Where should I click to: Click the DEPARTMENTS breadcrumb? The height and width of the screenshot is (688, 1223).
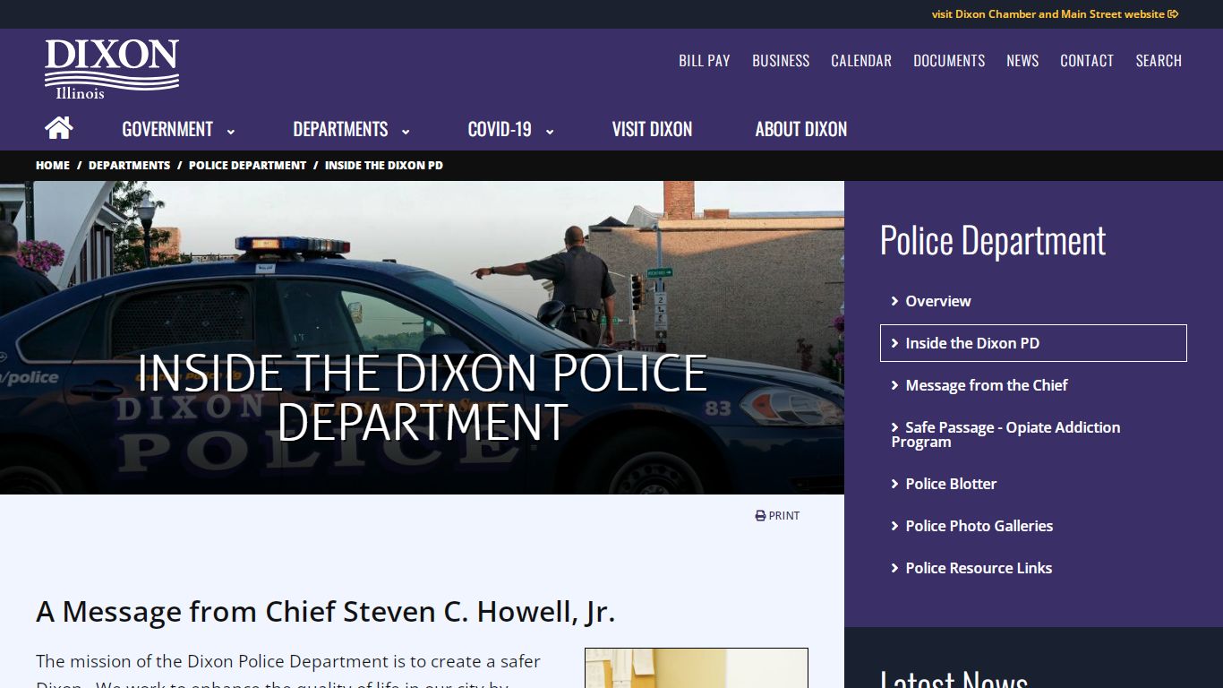tap(129, 166)
